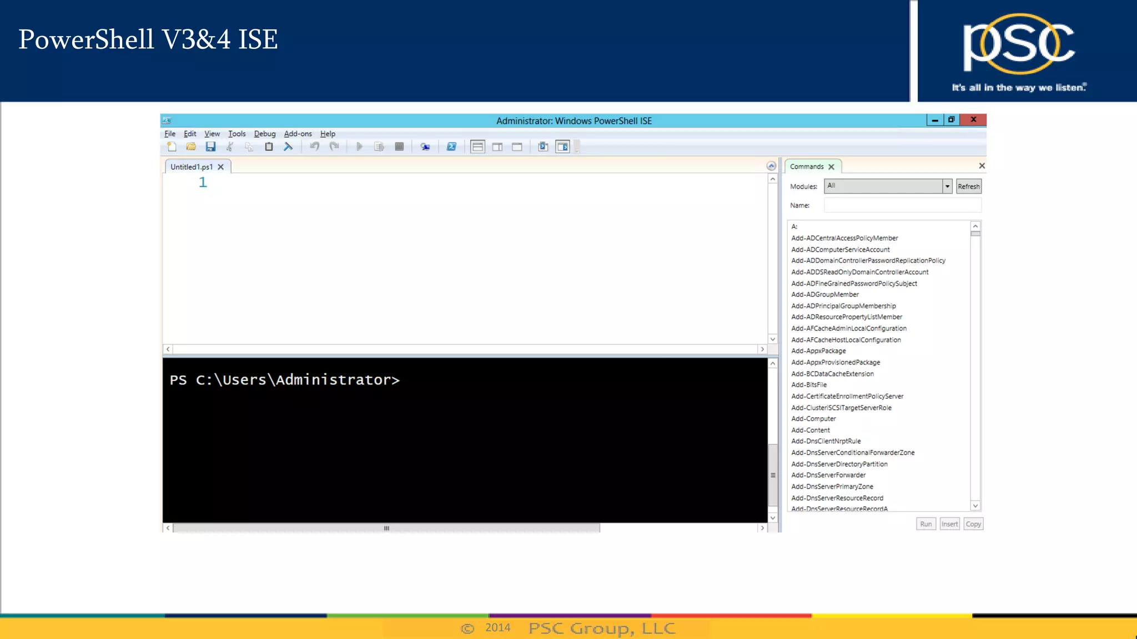
Task: Open a script with the folder icon
Action: coord(191,147)
